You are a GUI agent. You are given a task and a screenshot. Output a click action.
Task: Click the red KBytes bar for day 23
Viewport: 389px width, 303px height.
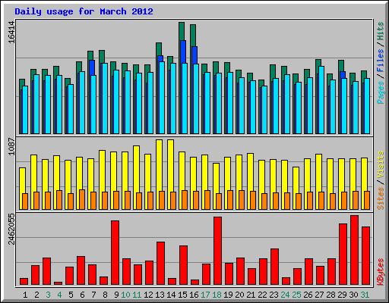coord(274,267)
